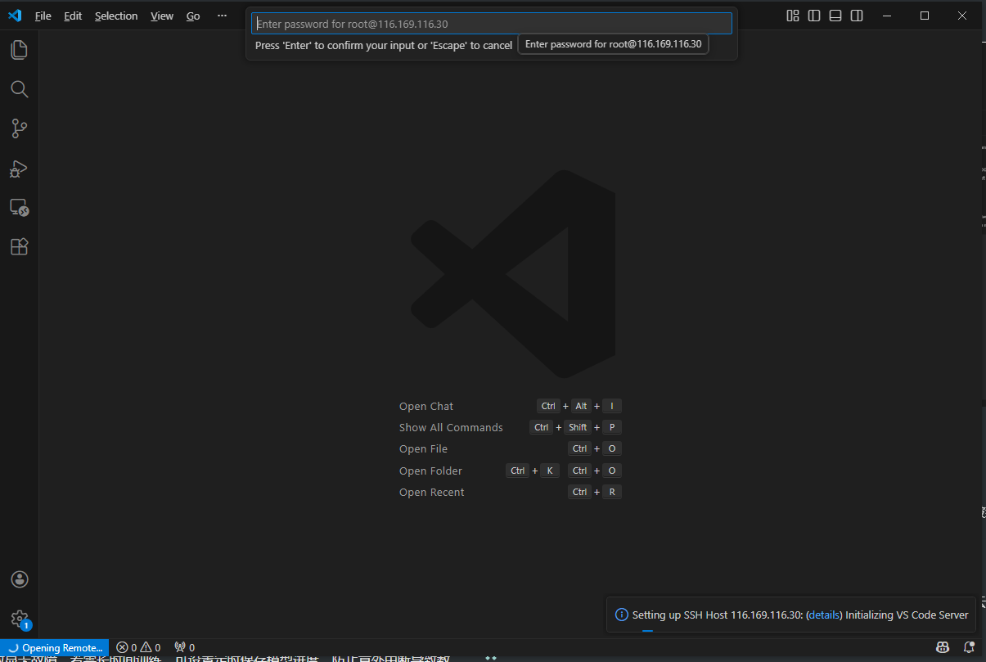The image size is (986, 662).
Task: Click the 'Show All Commands' label
Action: [451, 427]
